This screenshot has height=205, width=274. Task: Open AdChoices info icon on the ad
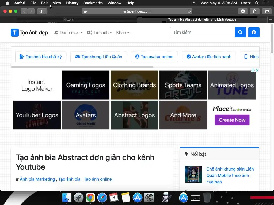pos(253,70)
